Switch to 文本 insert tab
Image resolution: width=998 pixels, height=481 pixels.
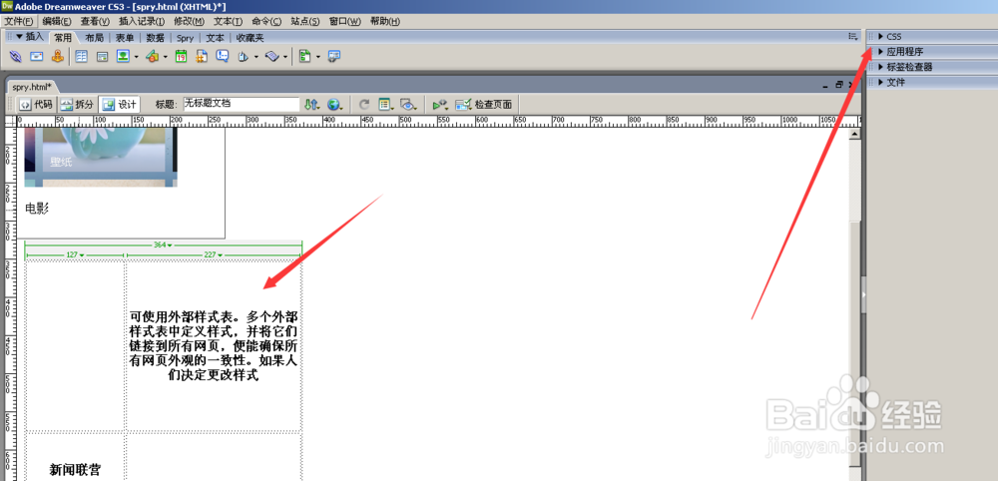216,38
